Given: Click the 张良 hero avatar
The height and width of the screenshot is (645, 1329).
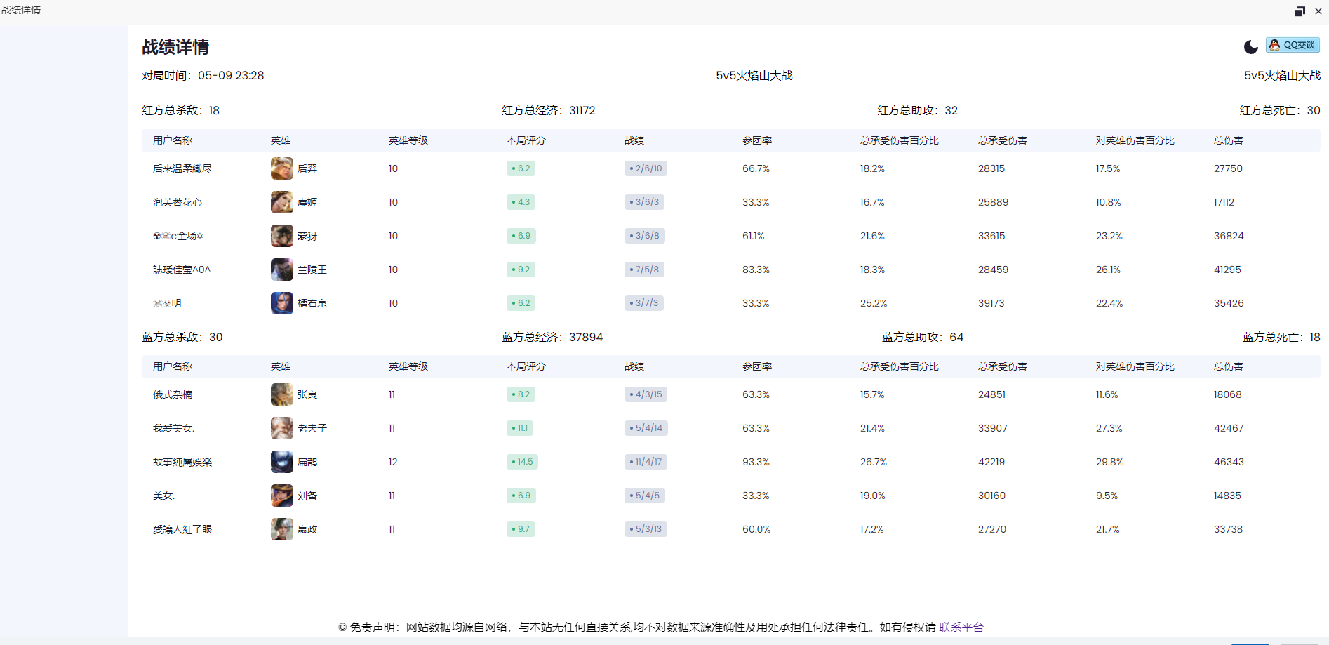Looking at the screenshot, I should (x=282, y=394).
